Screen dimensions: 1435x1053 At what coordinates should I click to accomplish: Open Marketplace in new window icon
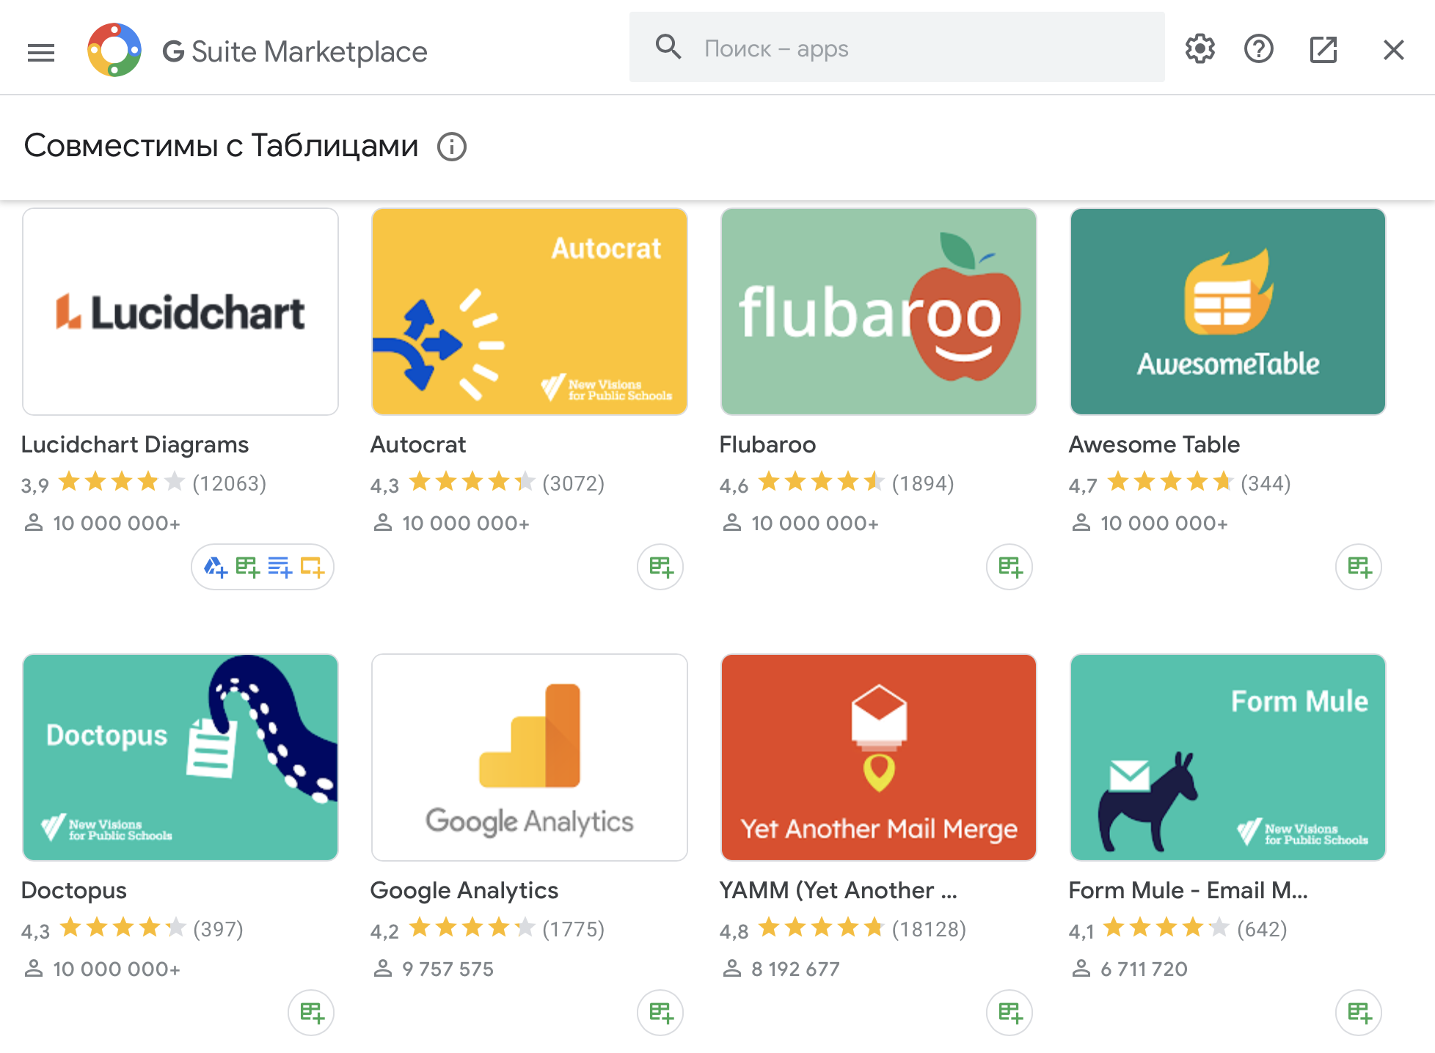tap(1323, 50)
